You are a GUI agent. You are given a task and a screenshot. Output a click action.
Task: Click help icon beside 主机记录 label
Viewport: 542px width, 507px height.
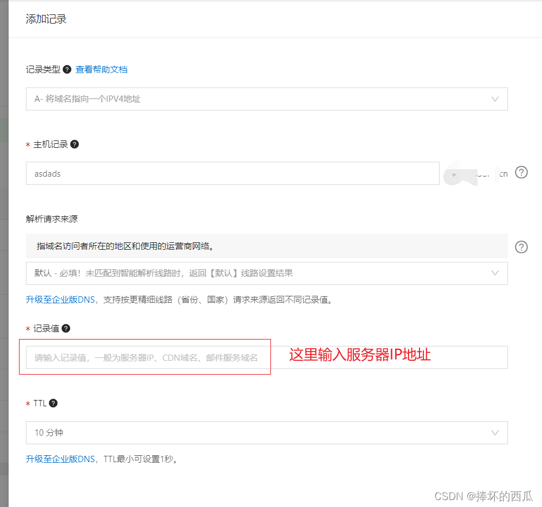coord(74,144)
